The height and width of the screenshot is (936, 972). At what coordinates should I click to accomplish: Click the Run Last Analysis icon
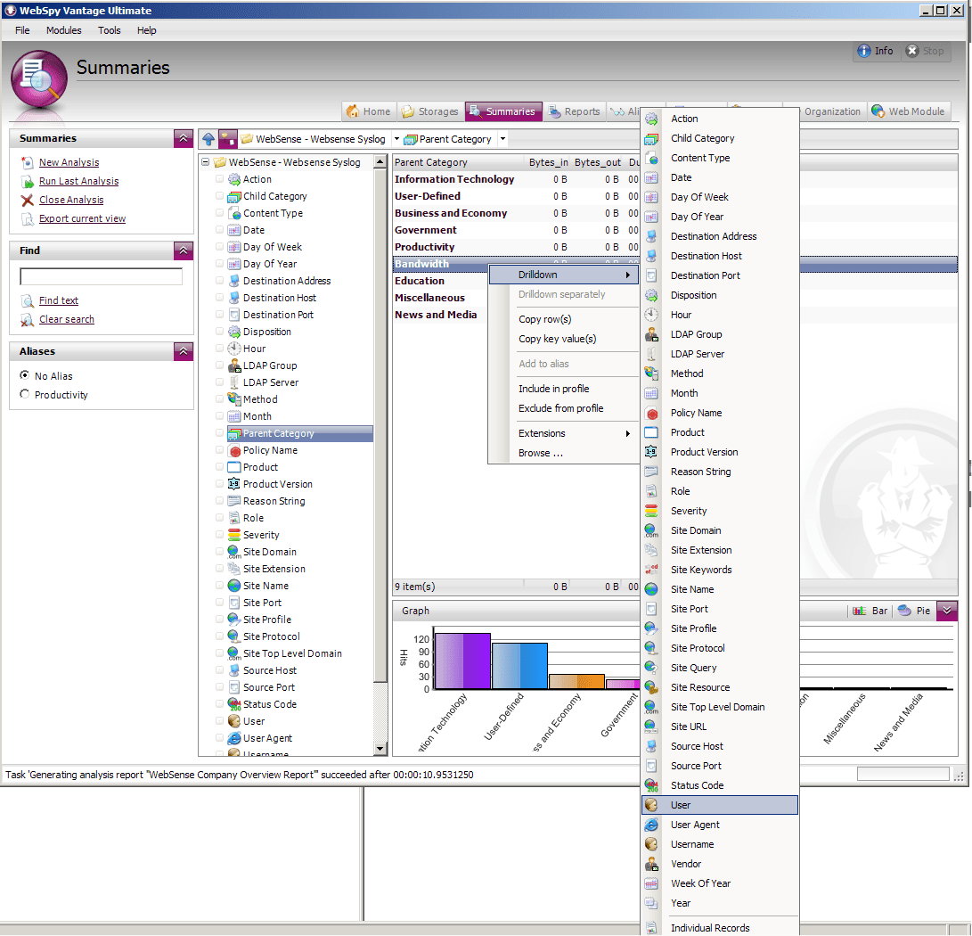[28, 182]
